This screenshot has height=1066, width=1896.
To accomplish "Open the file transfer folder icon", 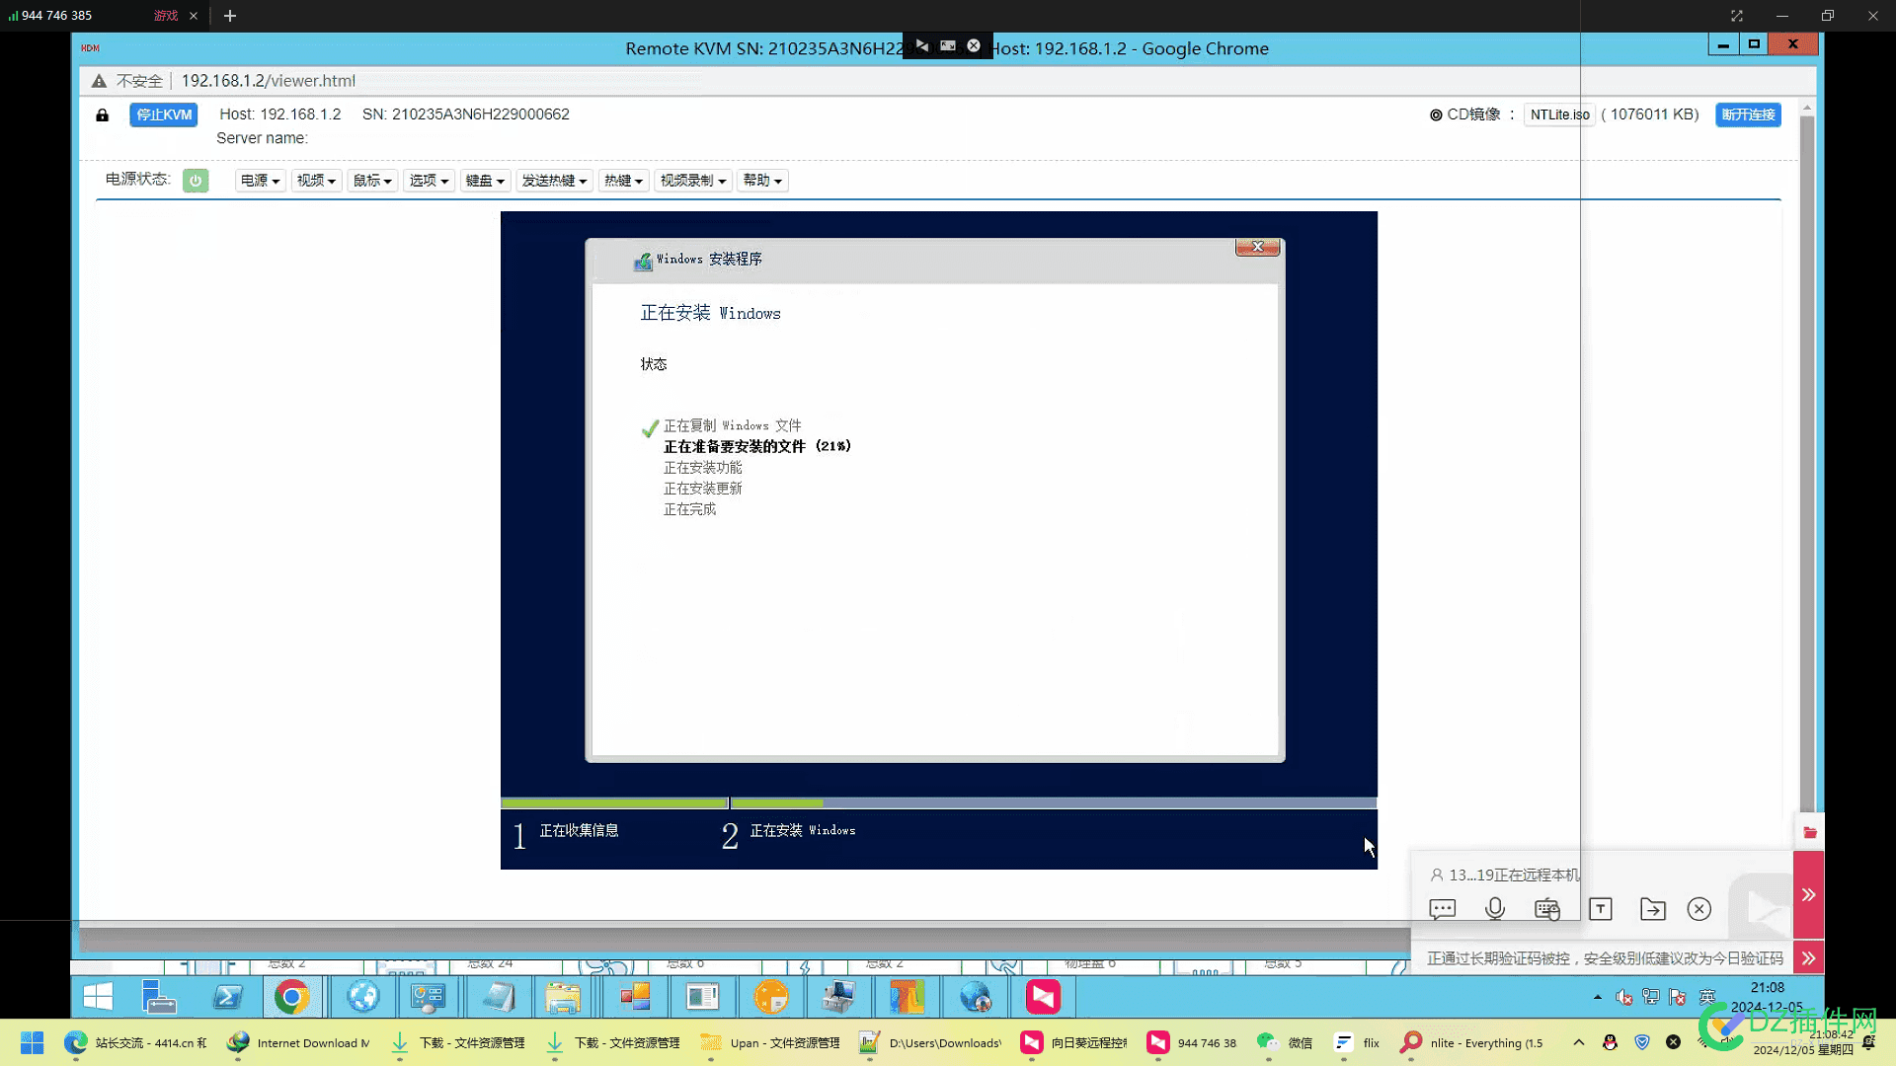I will tap(1653, 909).
